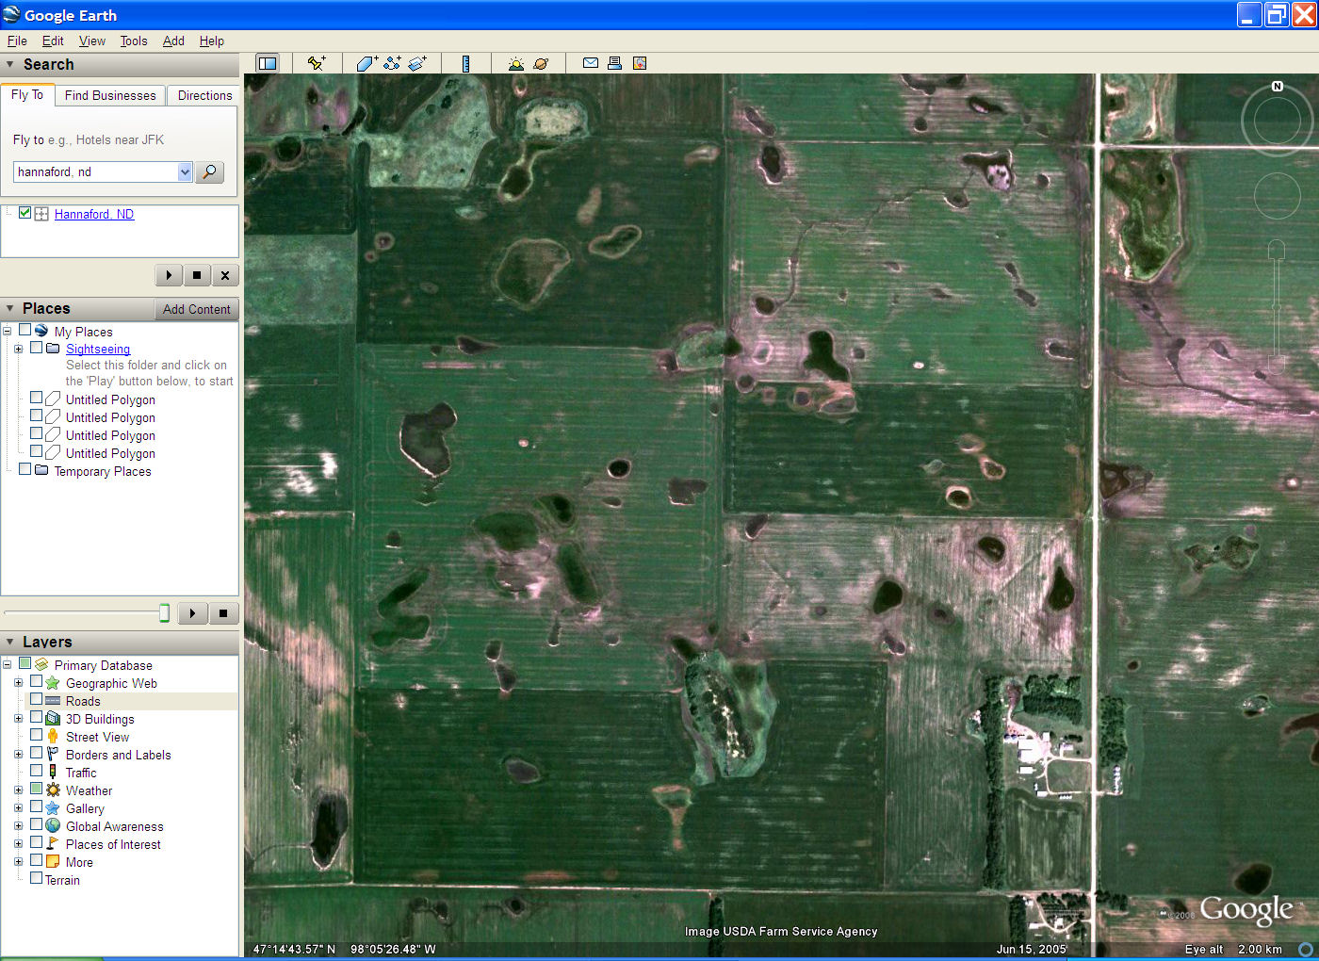Toggle the sidebar visibility button

(x=268, y=63)
